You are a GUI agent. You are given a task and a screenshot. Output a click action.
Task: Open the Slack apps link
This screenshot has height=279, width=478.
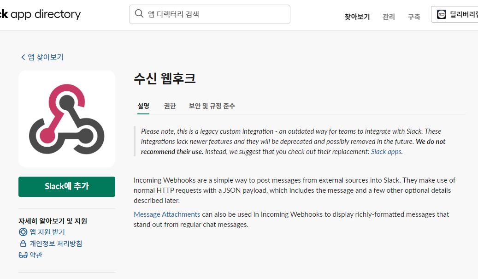[x=386, y=152]
